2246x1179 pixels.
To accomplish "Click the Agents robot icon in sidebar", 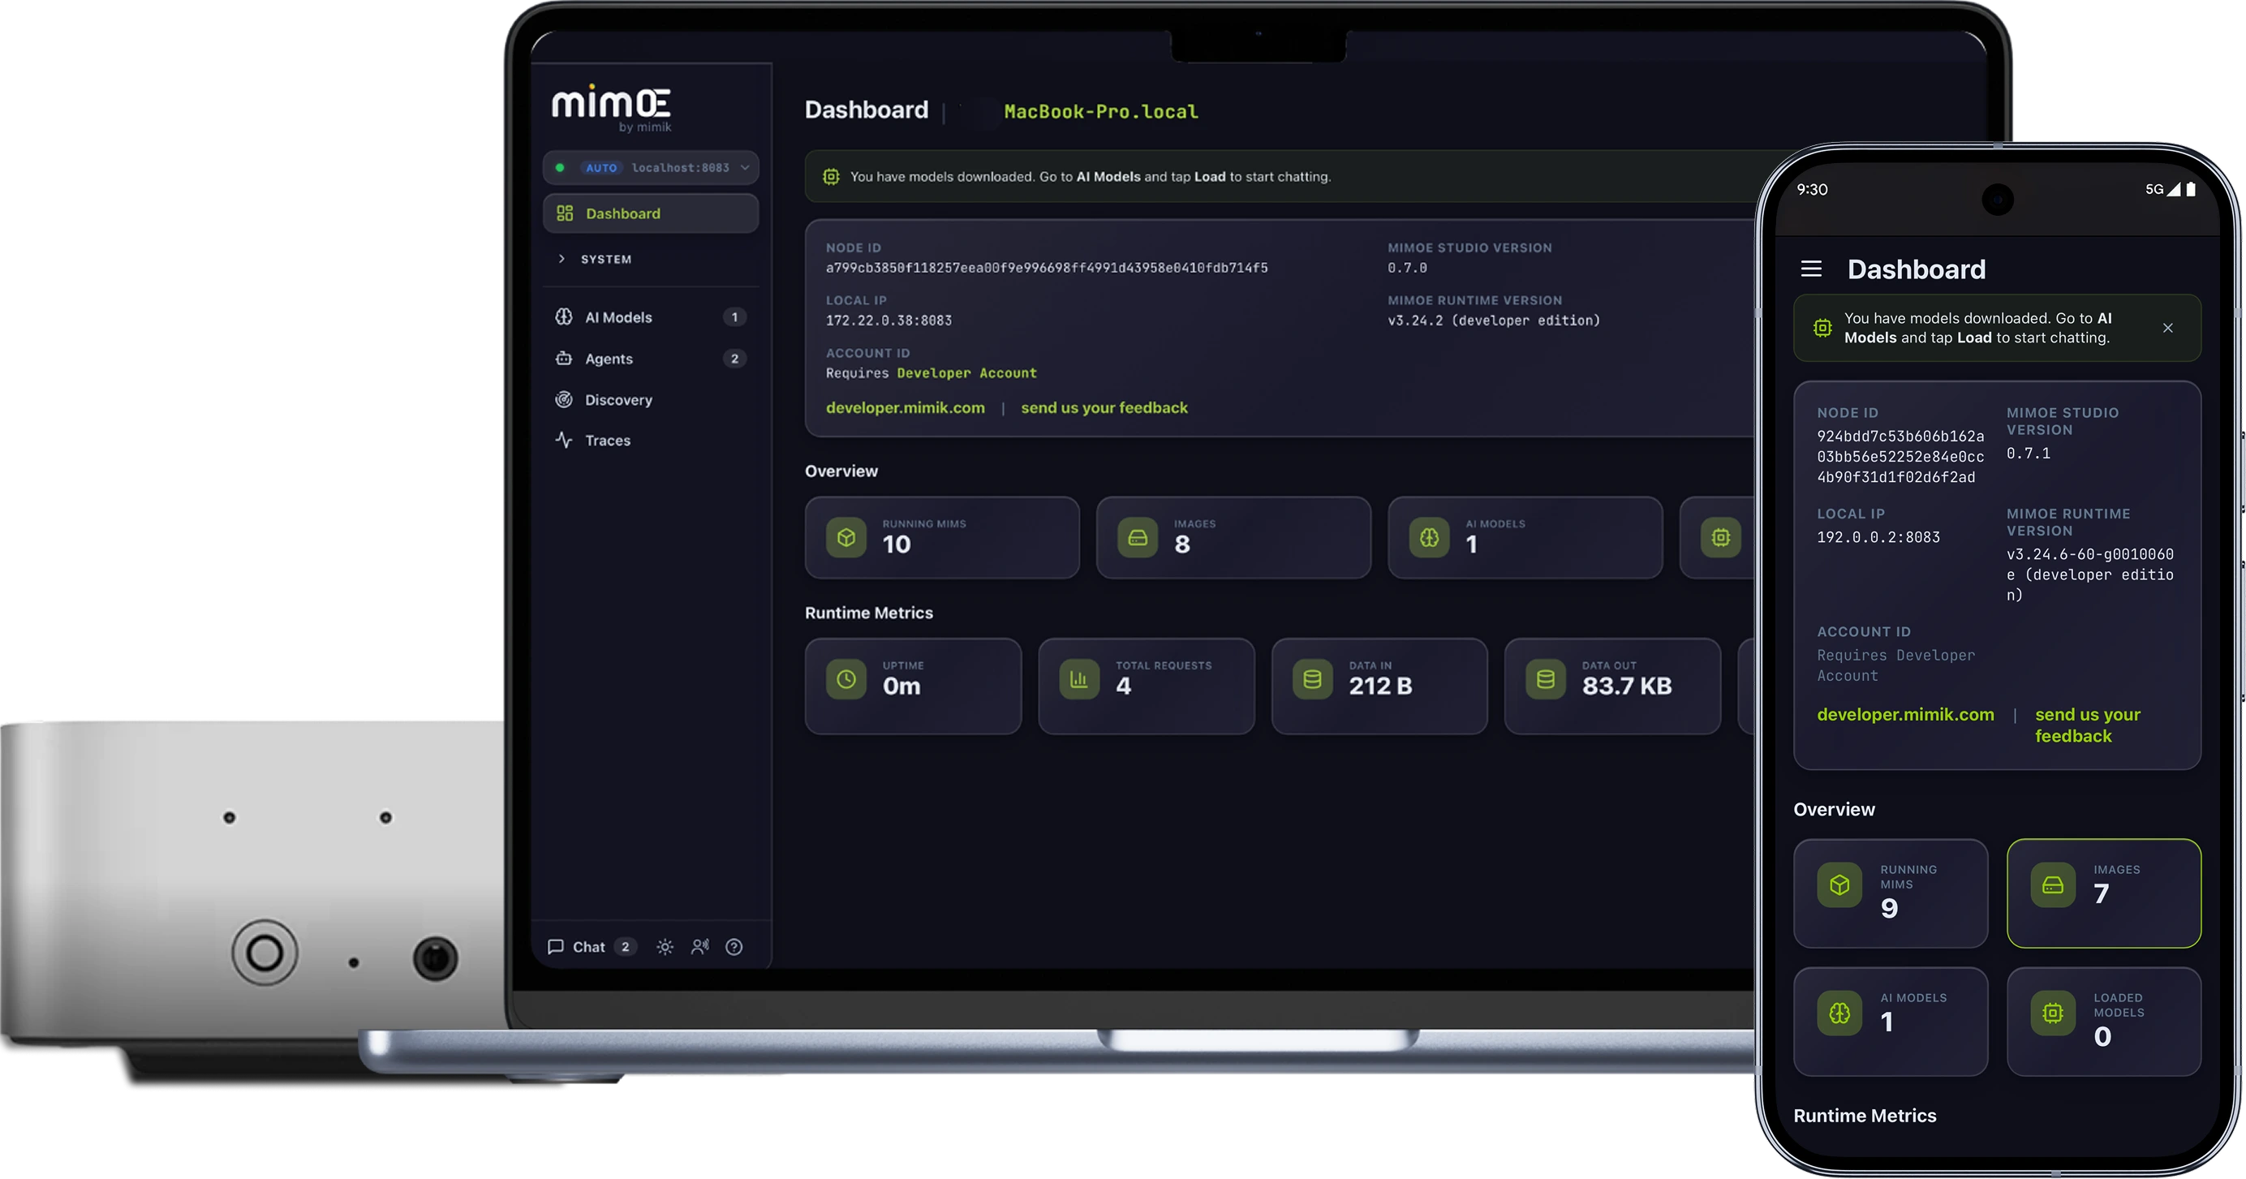I will click(564, 359).
